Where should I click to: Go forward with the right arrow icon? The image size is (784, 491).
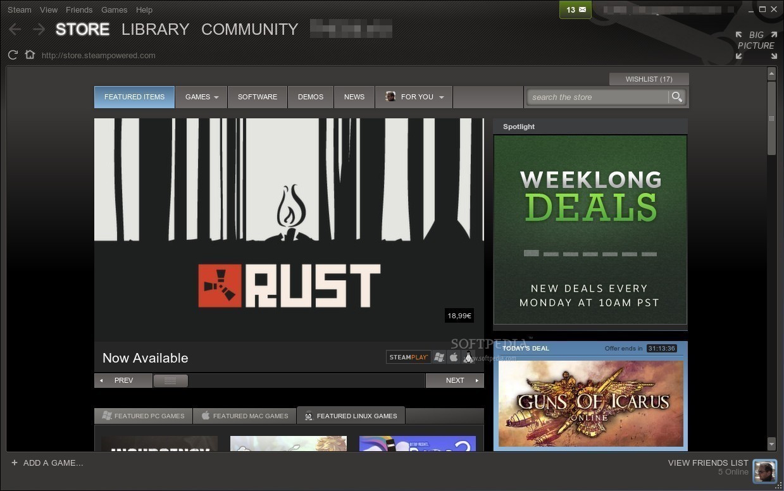click(39, 29)
